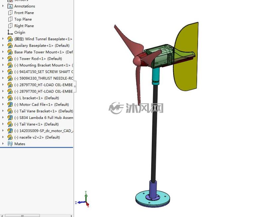Expand the L bracket component node
The height and width of the screenshot is (217, 272).
[3, 98]
